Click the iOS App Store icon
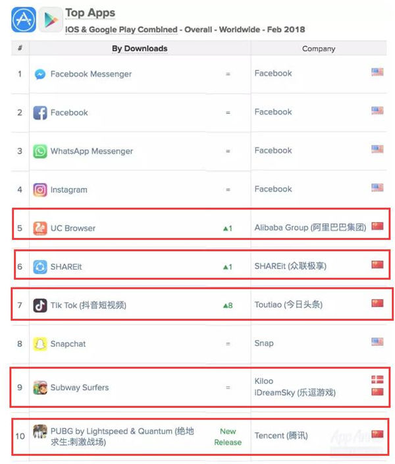This screenshot has height=464, width=395. (24, 20)
